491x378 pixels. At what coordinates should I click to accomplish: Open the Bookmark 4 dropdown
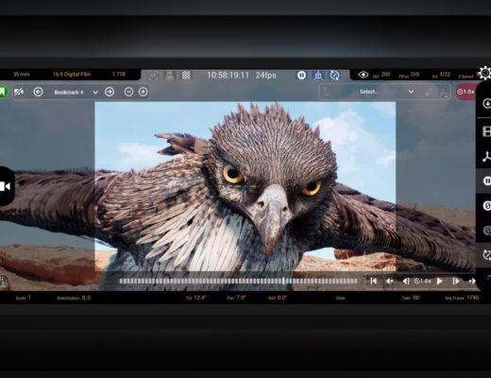(x=76, y=93)
